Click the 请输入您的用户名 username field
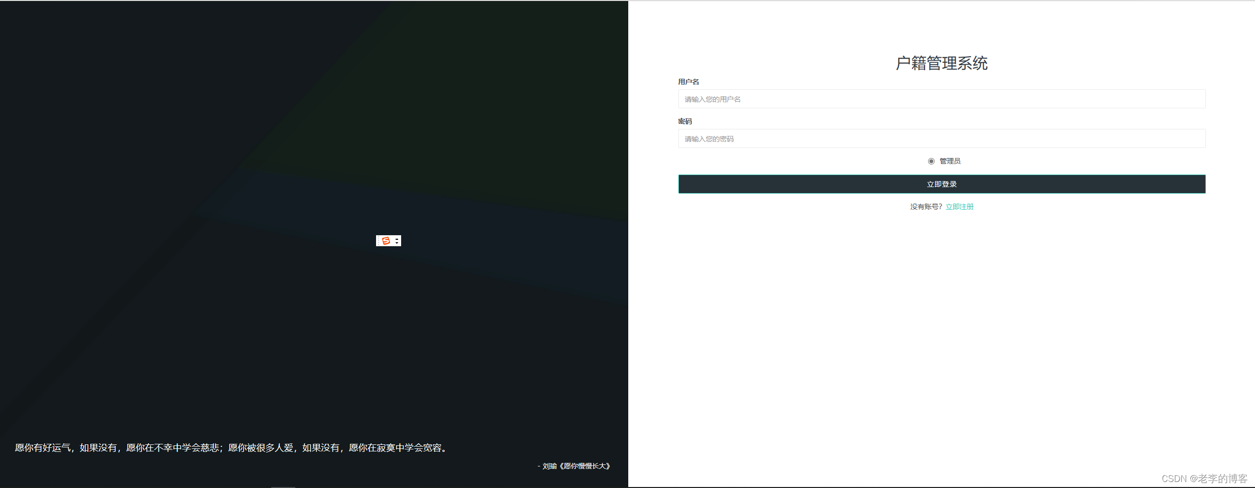Viewport: 1255px width, 488px height. pyautogui.click(x=941, y=99)
